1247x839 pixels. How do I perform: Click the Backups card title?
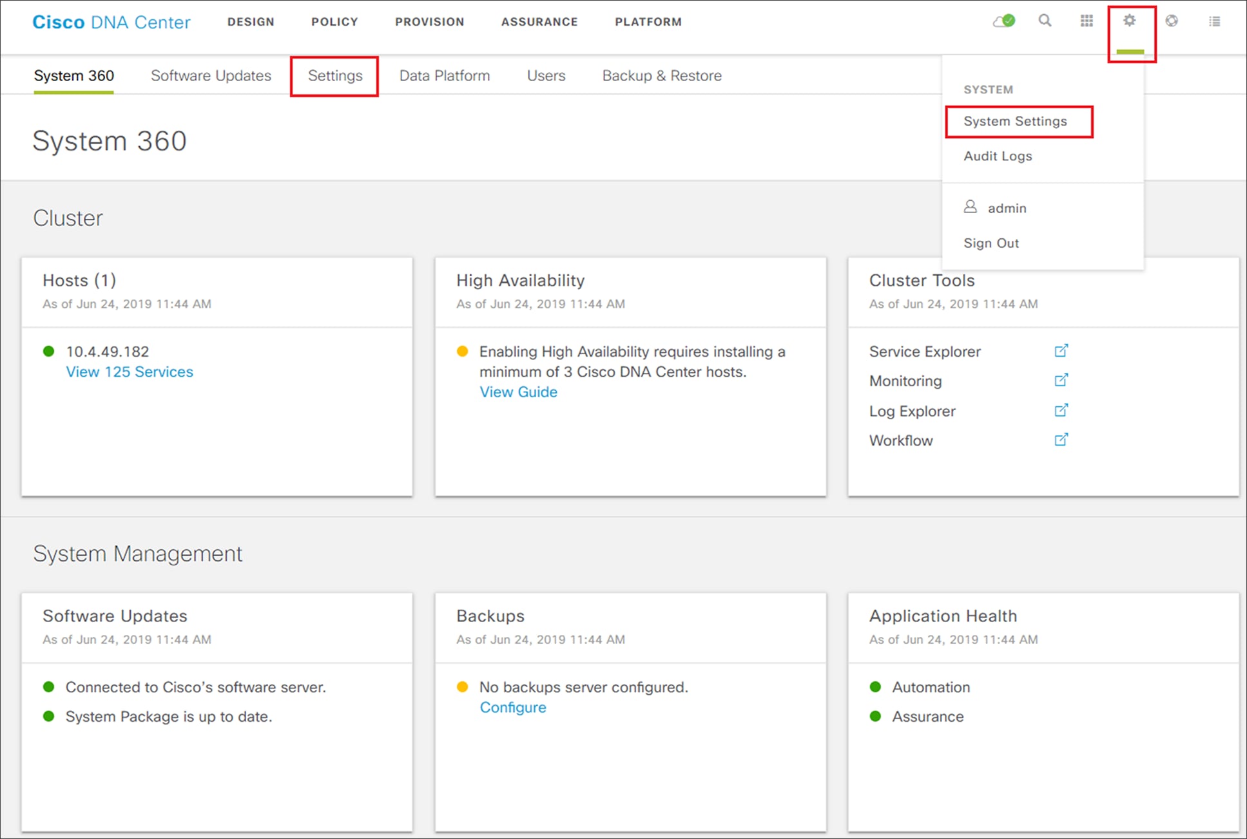pyautogui.click(x=490, y=616)
